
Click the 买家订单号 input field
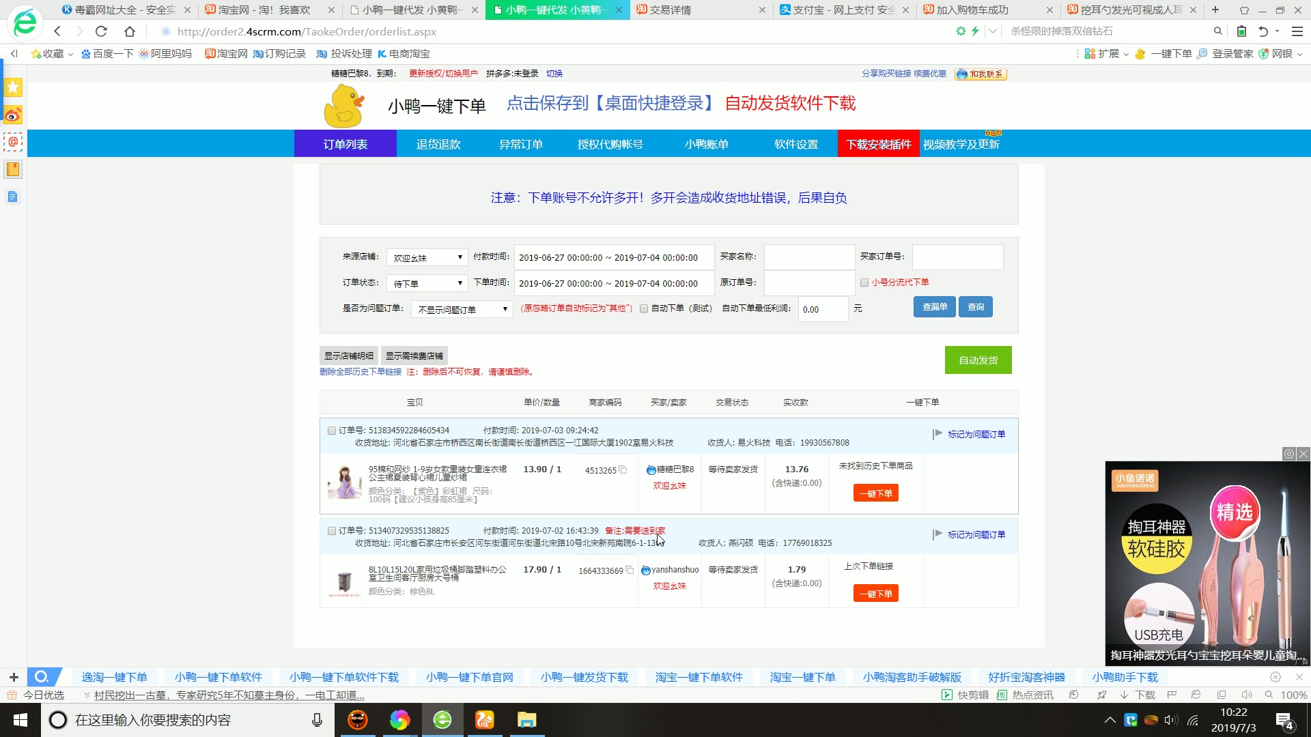coord(958,257)
